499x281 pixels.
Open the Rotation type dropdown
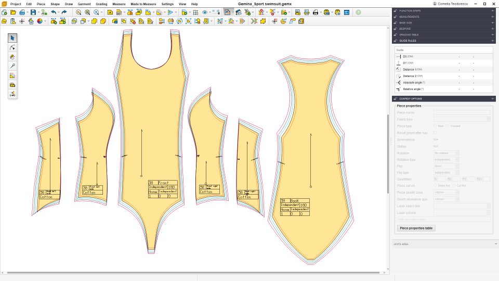click(x=446, y=160)
